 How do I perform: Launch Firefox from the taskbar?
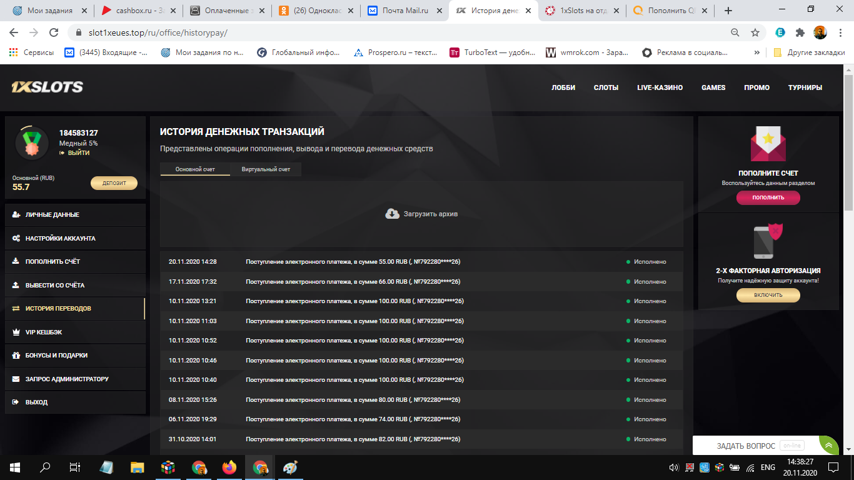tap(229, 467)
